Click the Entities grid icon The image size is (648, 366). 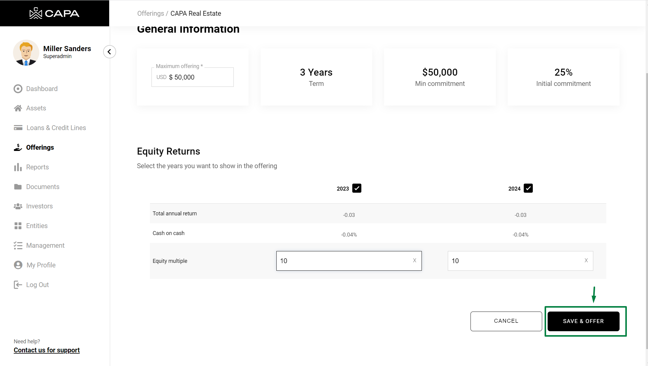click(18, 226)
